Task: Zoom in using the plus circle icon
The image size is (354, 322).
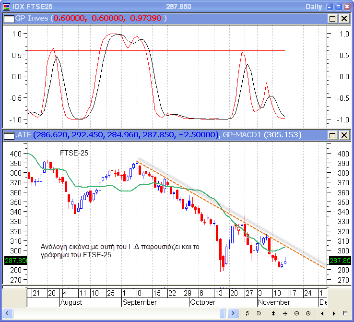Action: 308,313
